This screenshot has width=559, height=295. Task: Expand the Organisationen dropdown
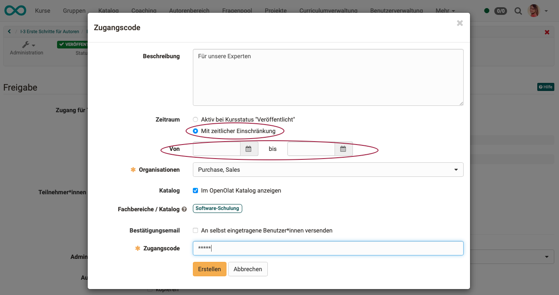point(328,170)
